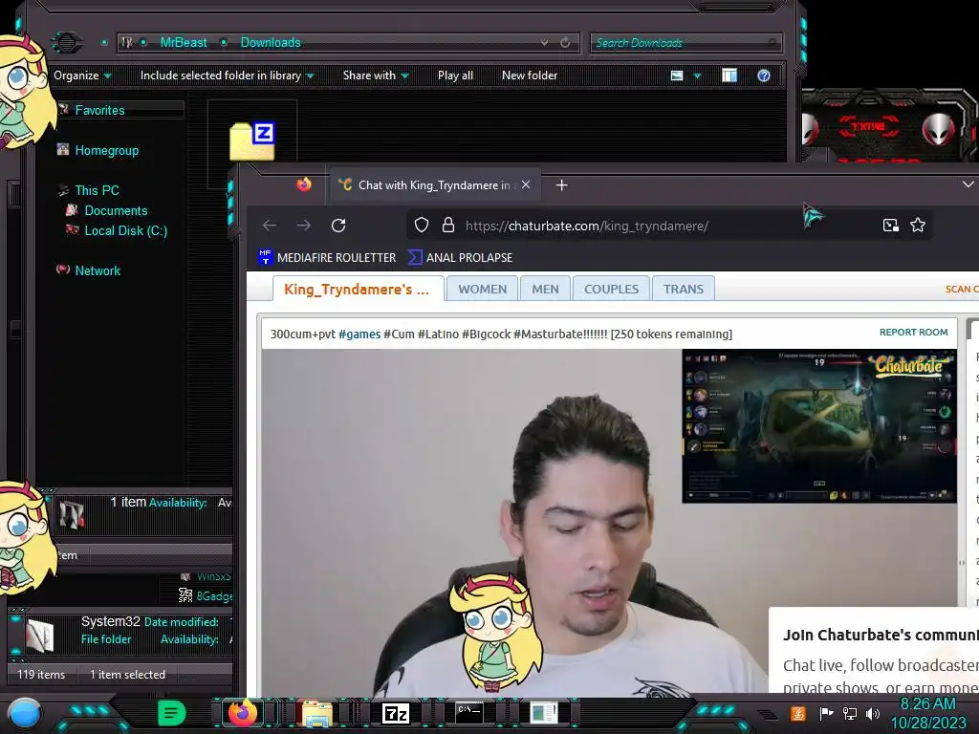This screenshot has width=979, height=734.
Task: Close the Chat with King_Tryndamere tab
Action: point(526,184)
